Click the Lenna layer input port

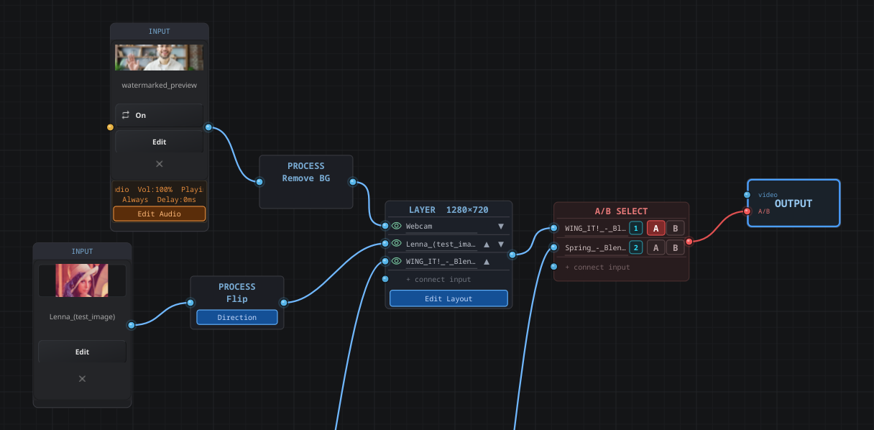pos(385,244)
